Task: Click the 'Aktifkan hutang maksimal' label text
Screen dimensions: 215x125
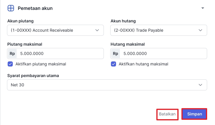Action: pos(144,64)
